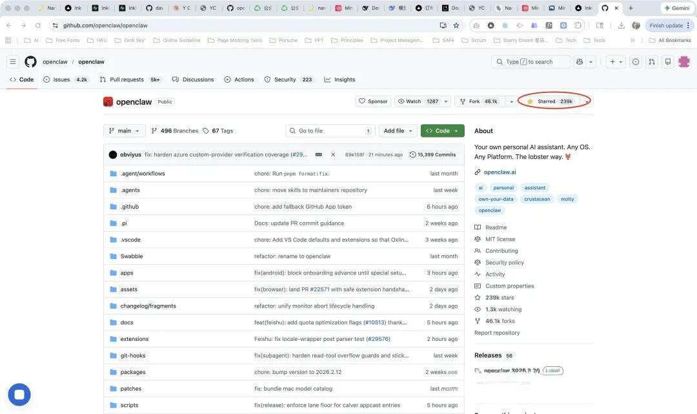Switch to the Issues tab
This screenshot has width=697, height=414.
[65, 79]
